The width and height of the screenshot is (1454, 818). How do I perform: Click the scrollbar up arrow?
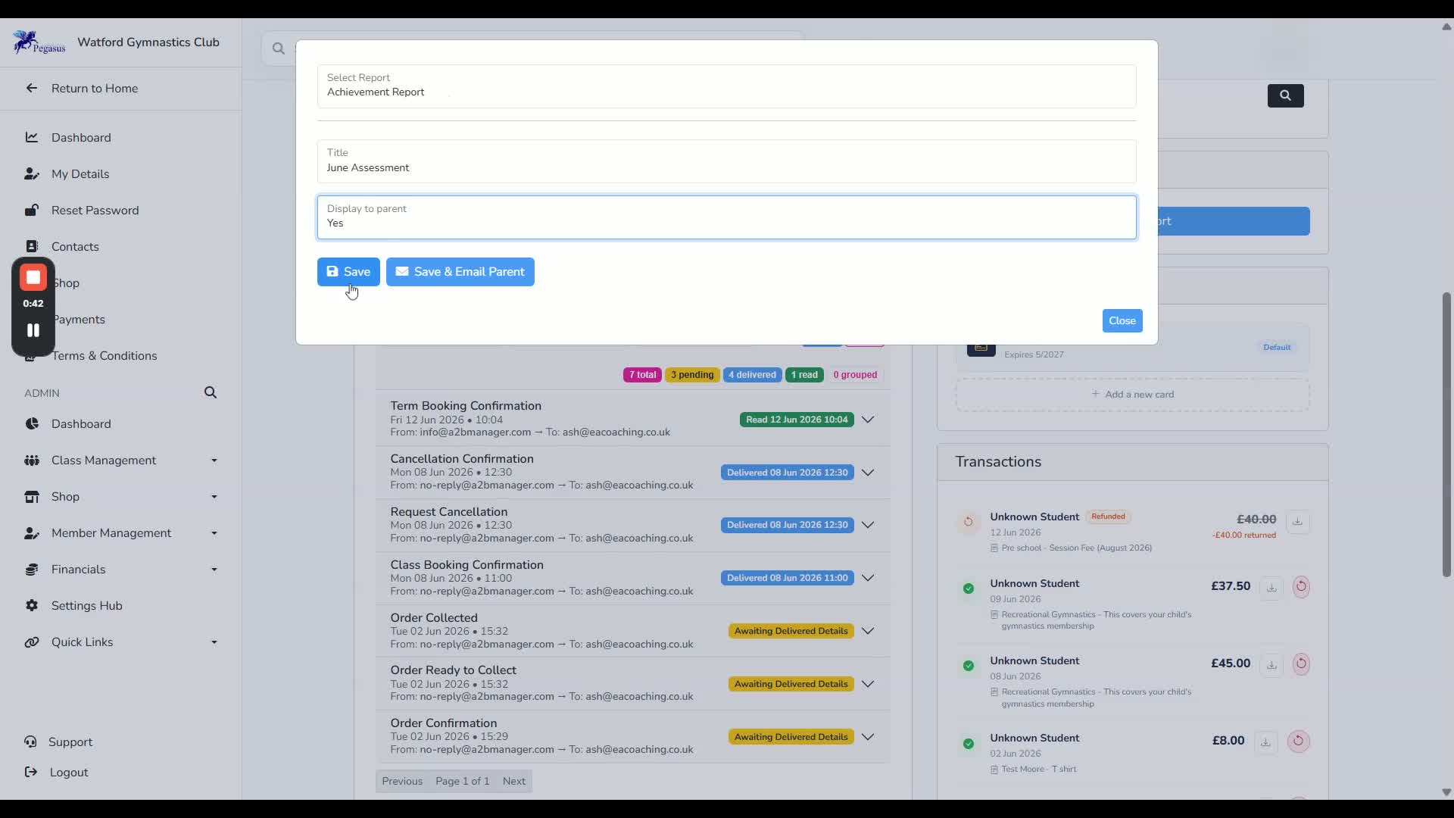(1446, 27)
